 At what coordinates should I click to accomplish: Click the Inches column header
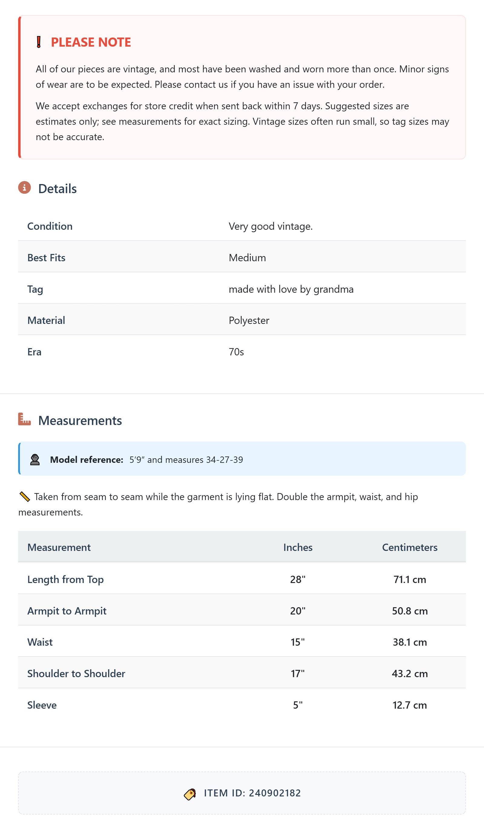(x=298, y=547)
